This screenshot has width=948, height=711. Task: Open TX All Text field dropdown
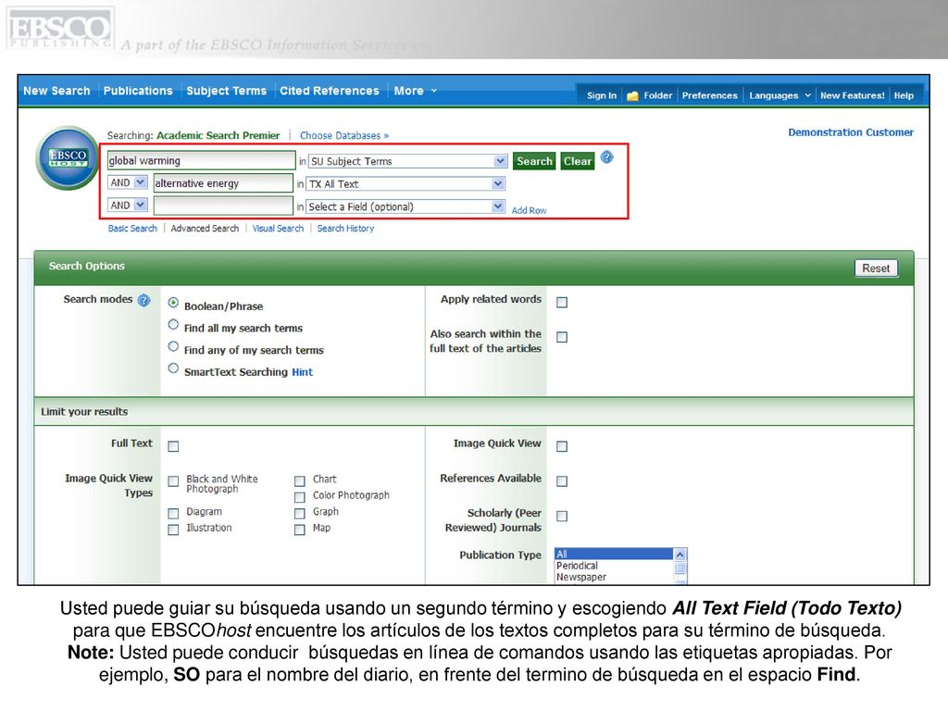405,184
